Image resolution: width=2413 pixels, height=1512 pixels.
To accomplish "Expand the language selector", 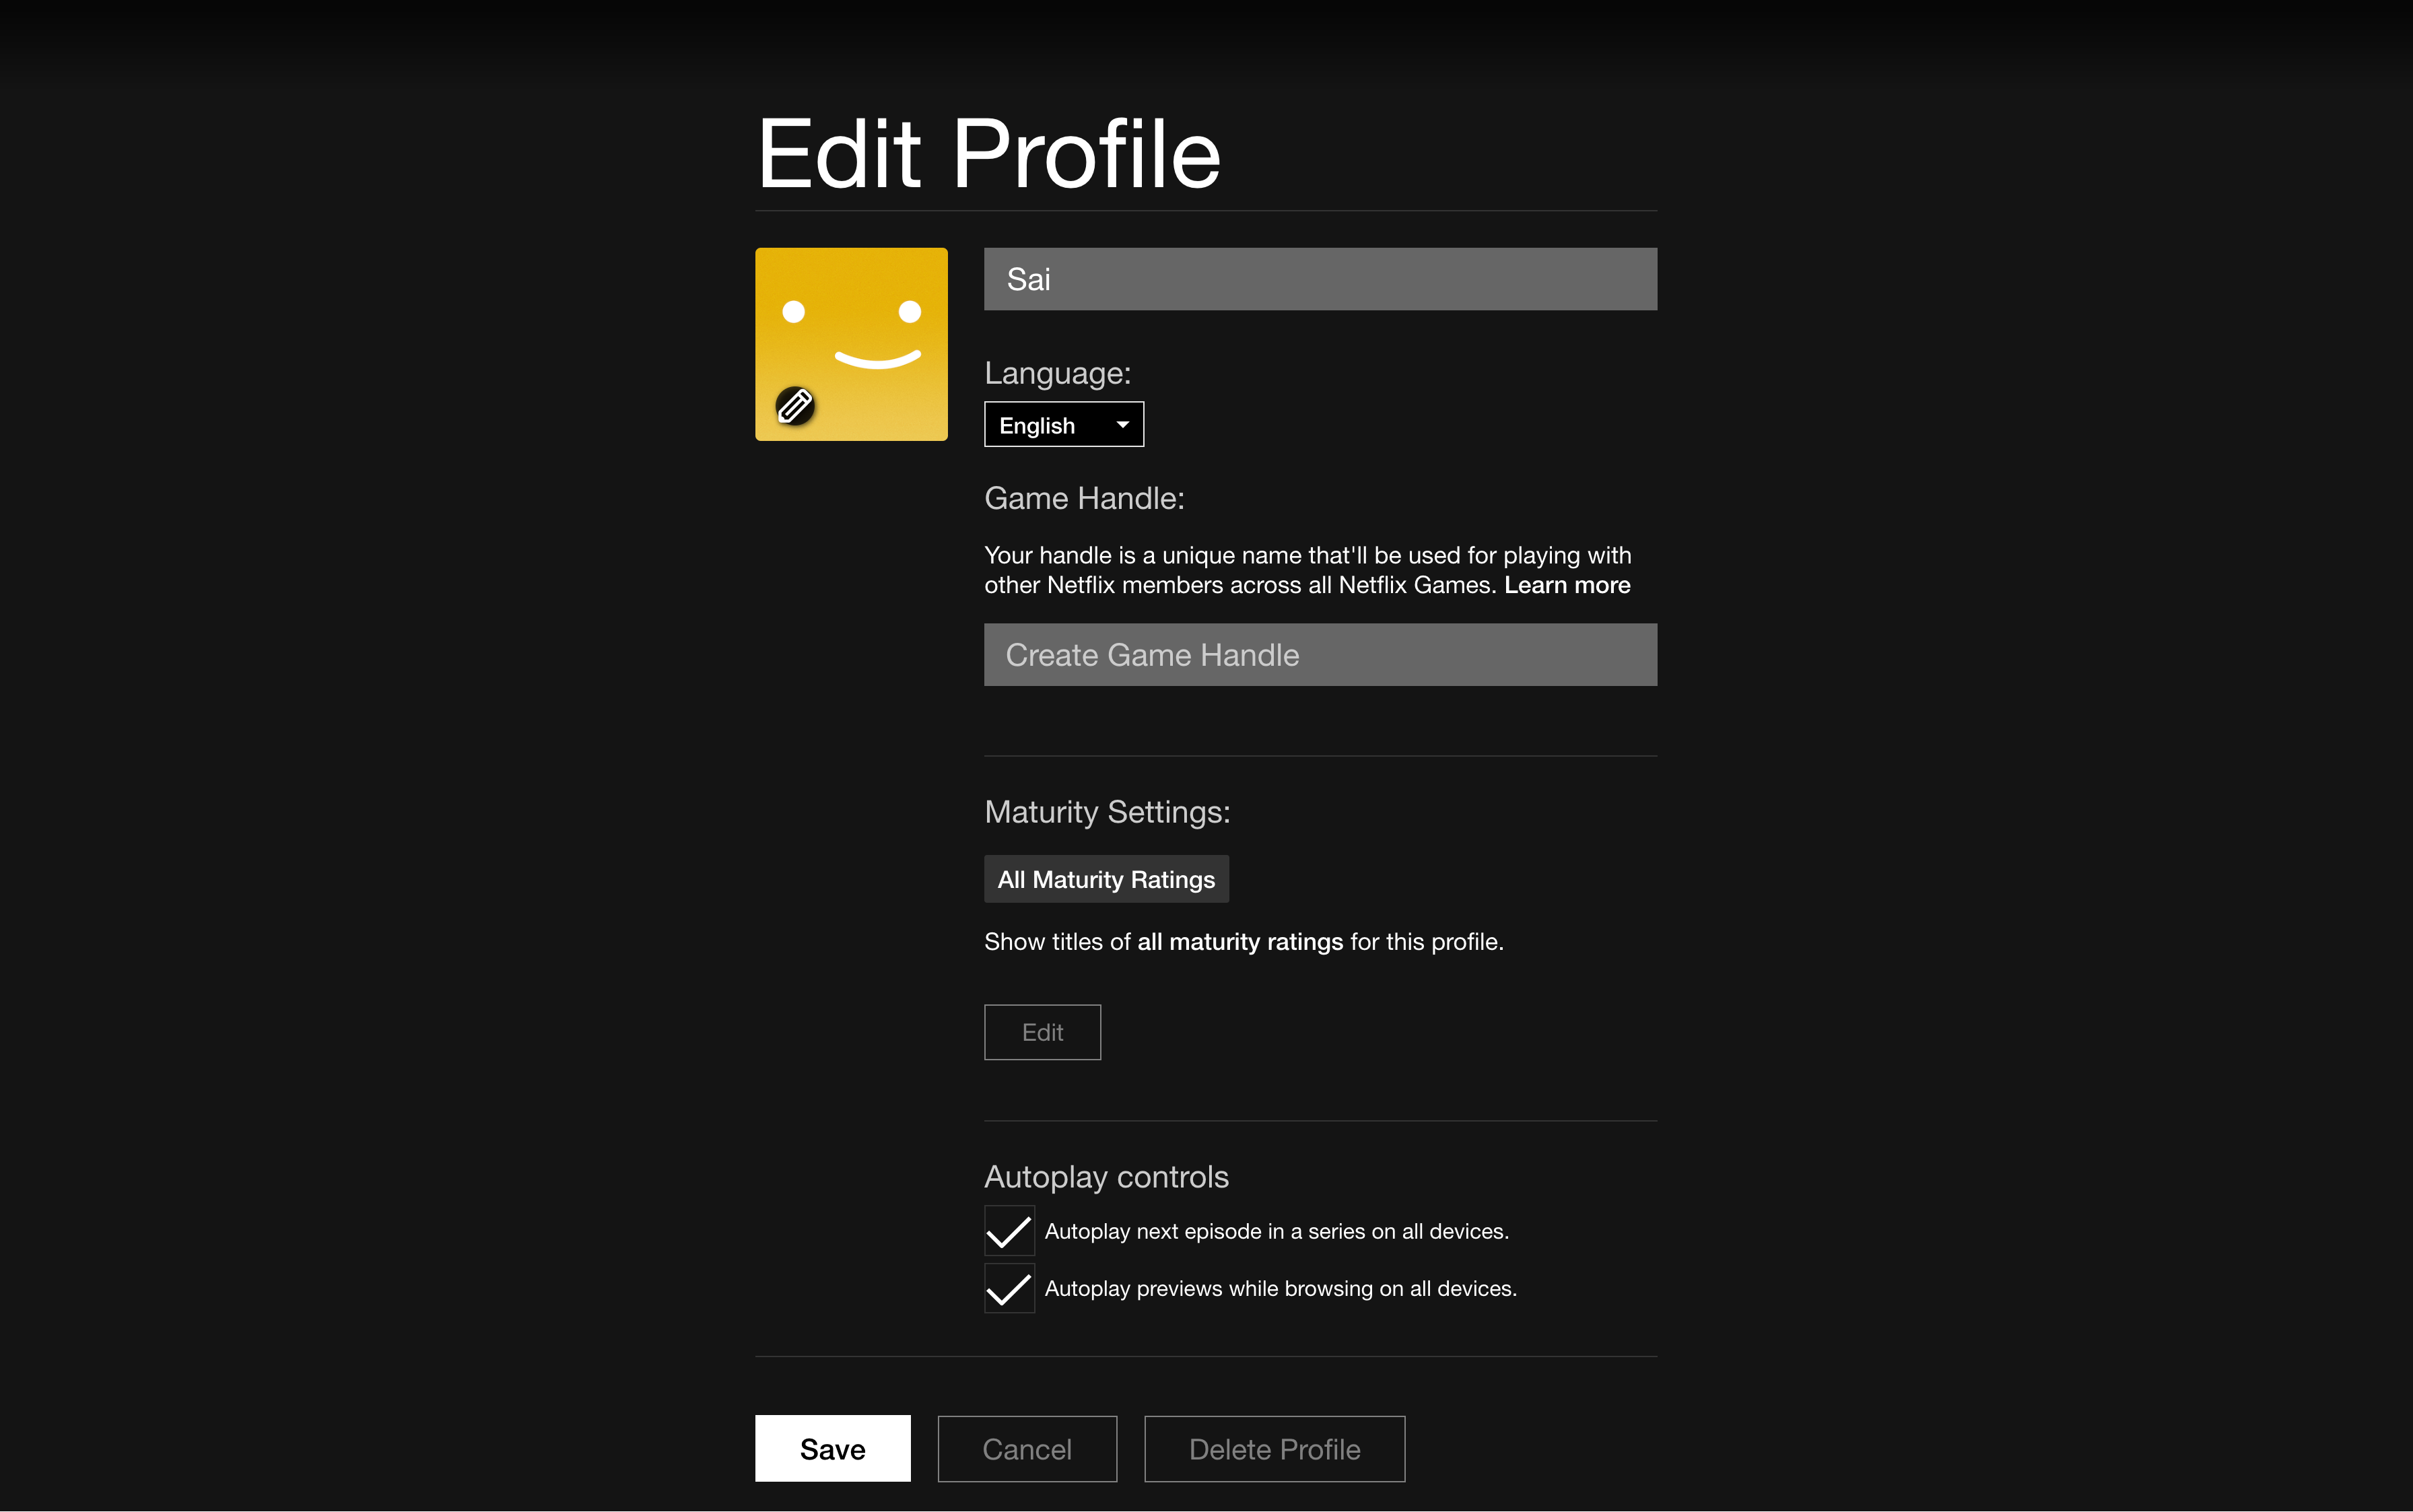I will point(1063,424).
